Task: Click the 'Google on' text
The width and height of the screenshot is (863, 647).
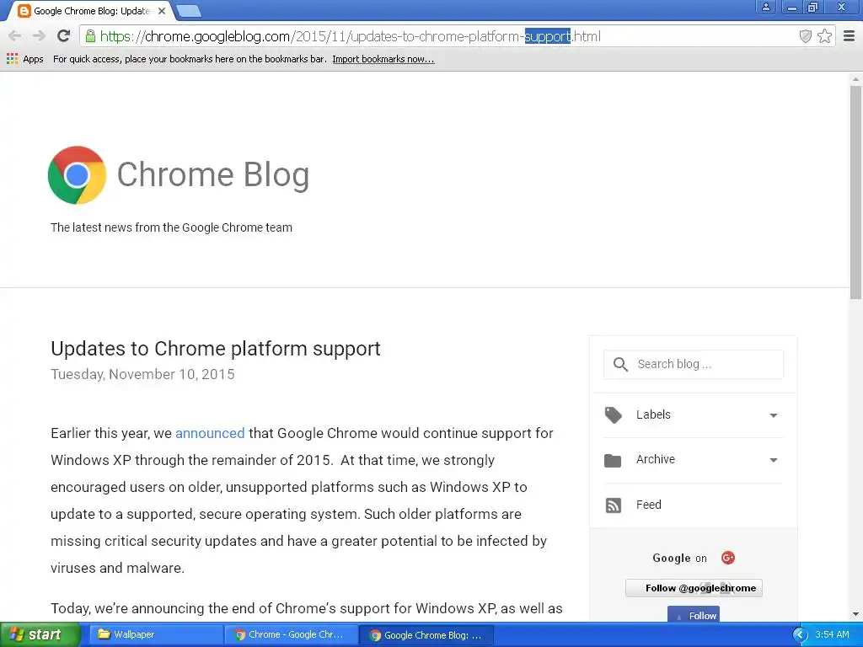Action: coord(679,558)
